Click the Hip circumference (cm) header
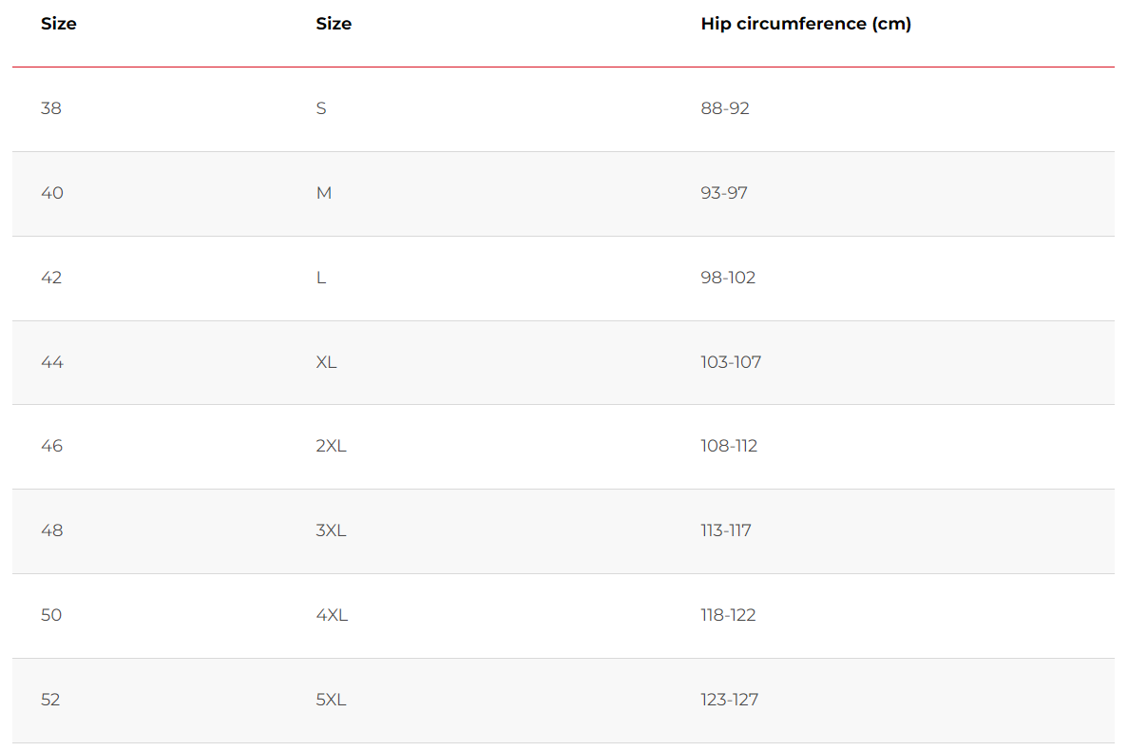Image resolution: width=1128 pixels, height=751 pixels. [x=806, y=24]
